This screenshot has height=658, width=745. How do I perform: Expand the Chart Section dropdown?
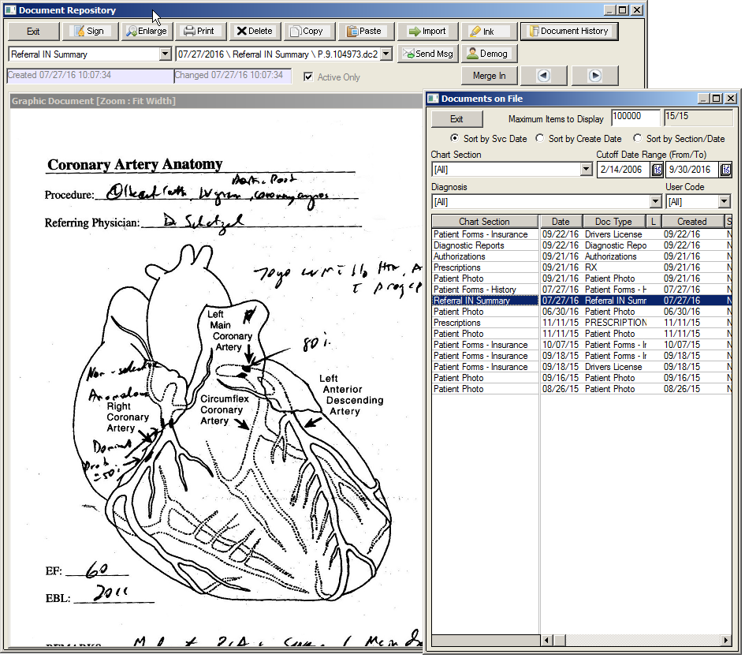[586, 170]
